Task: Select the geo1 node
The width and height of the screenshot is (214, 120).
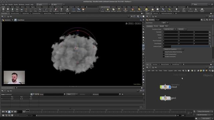Action: point(165,98)
